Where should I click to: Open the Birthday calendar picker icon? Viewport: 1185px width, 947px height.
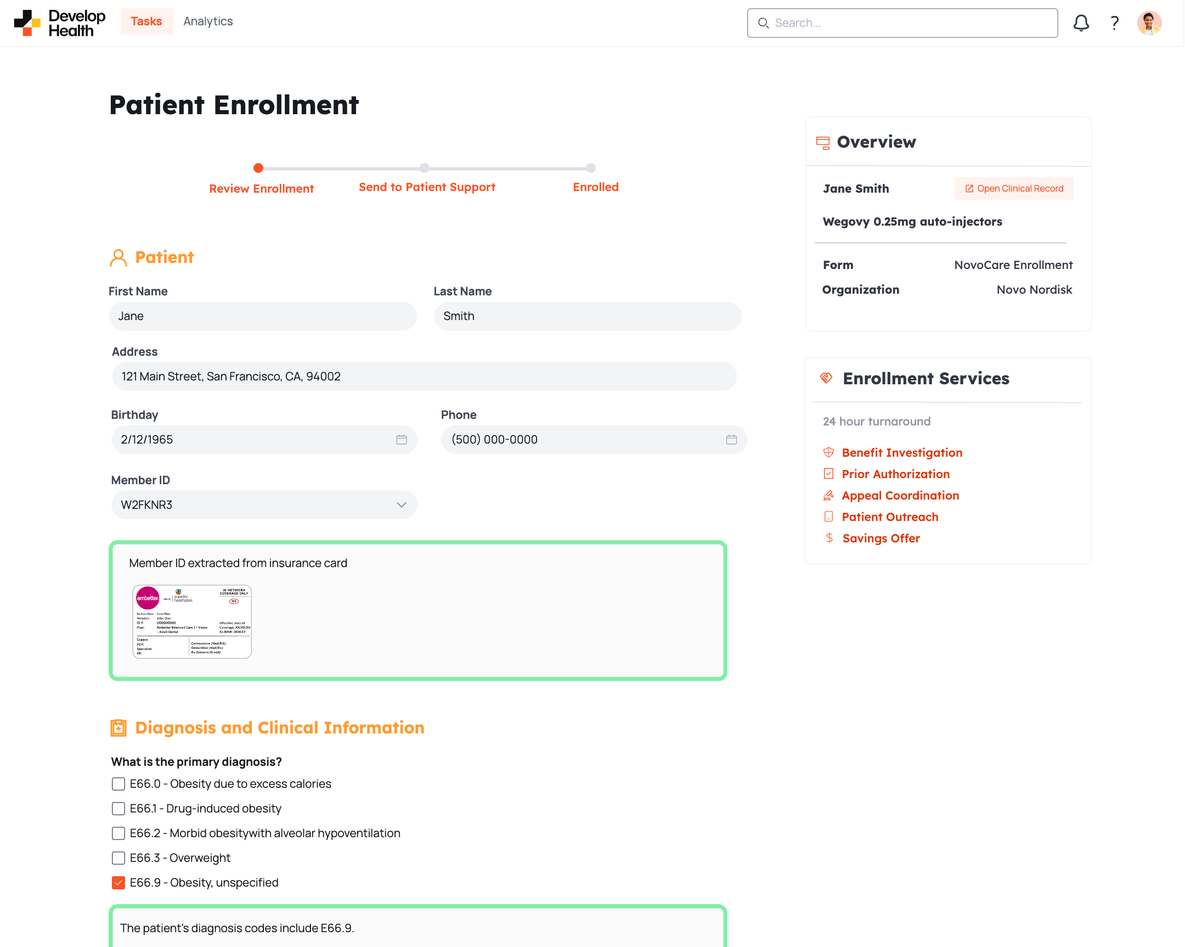tap(401, 439)
